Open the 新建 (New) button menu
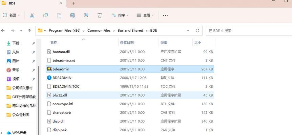The image size is (292, 135). [11, 15]
